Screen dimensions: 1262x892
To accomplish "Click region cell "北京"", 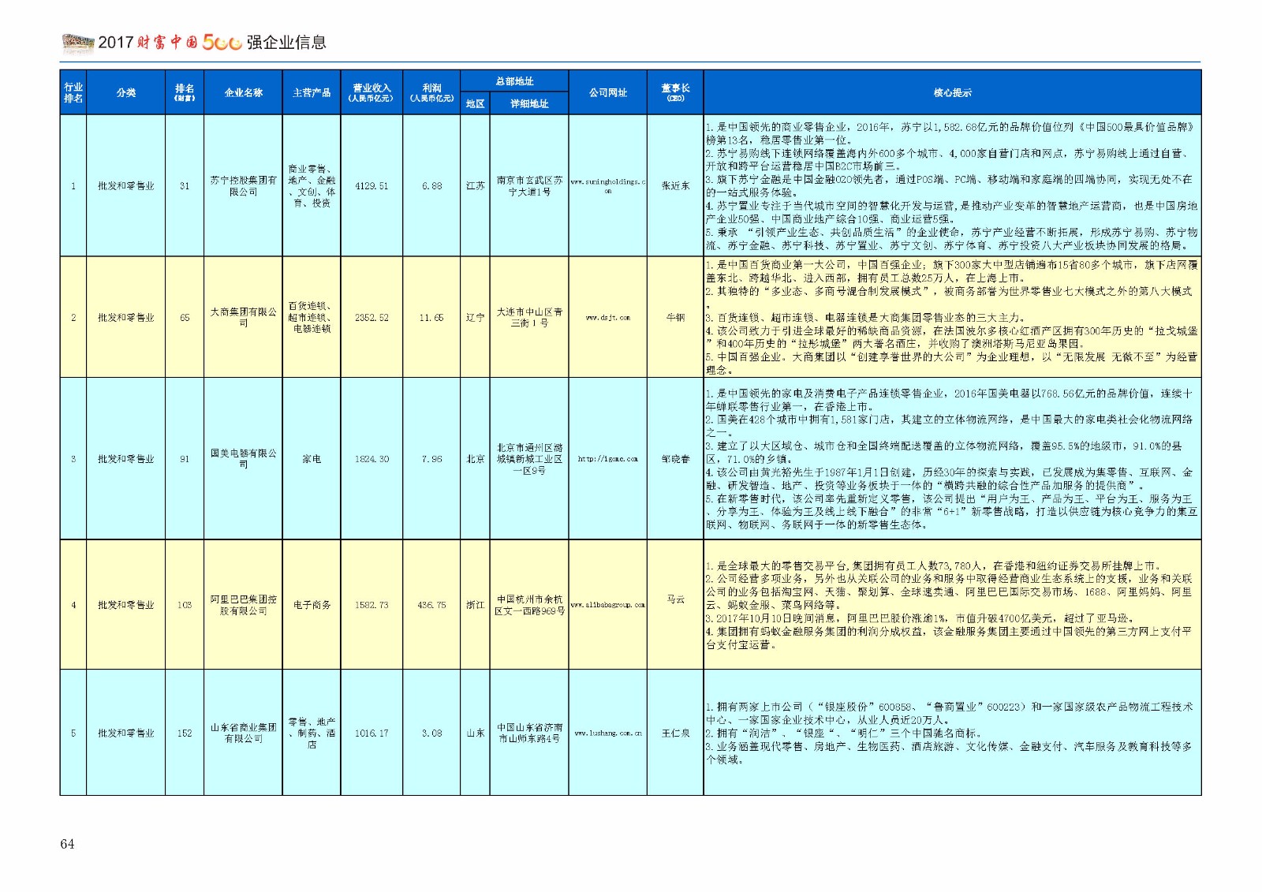I will pyautogui.click(x=475, y=458).
